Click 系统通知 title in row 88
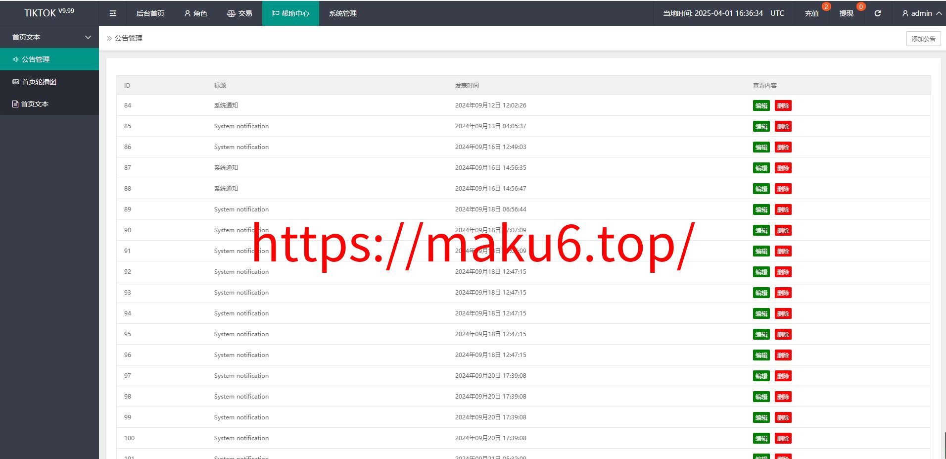Screen dimensions: 946x459 coord(226,189)
